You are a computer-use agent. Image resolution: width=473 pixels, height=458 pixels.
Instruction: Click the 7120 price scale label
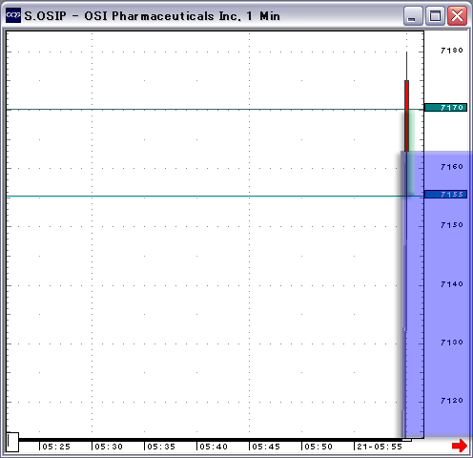(x=452, y=401)
